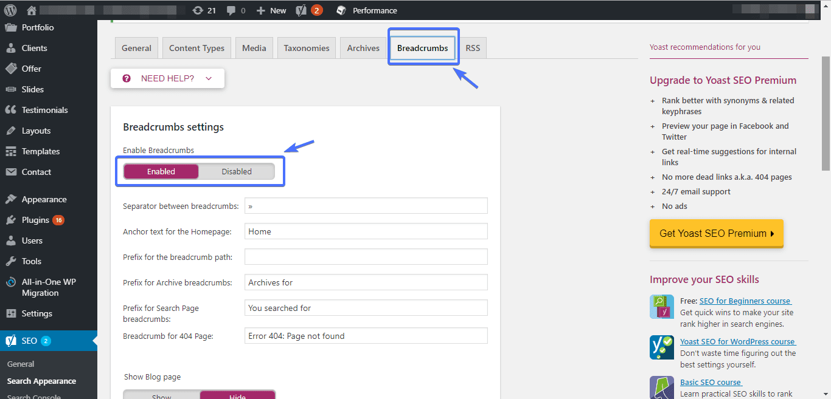Select the Breadcrumbs tab
This screenshot has height=399, width=831.
click(x=423, y=48)
